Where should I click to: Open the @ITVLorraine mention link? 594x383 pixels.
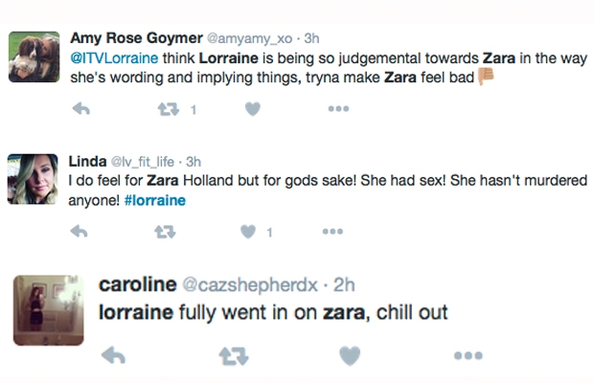[114, 58]
